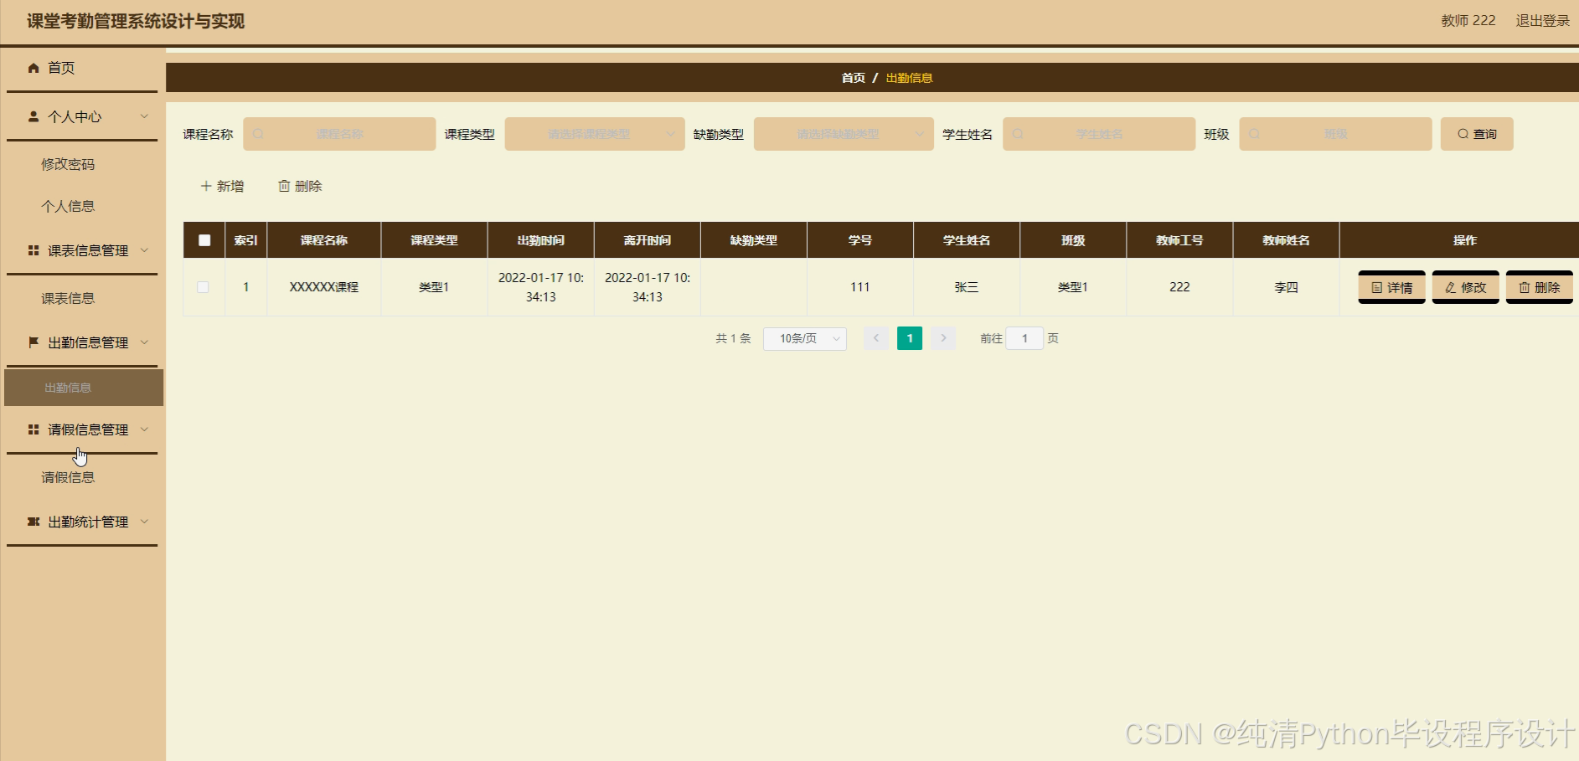Open the 10条/页 page size dropdown
1579x761 pixels.
(805, 338)
